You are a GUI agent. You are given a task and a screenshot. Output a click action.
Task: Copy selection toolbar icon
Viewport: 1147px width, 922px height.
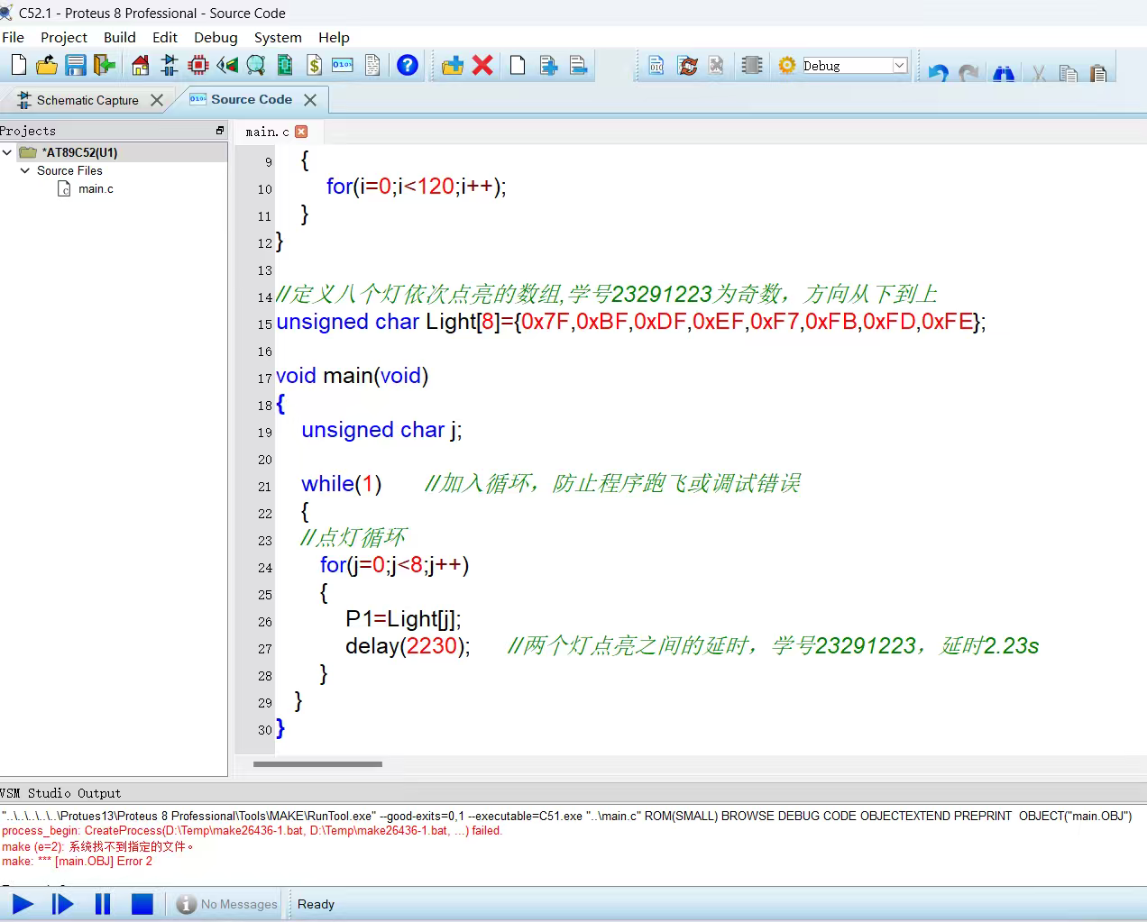(1069, 72)
